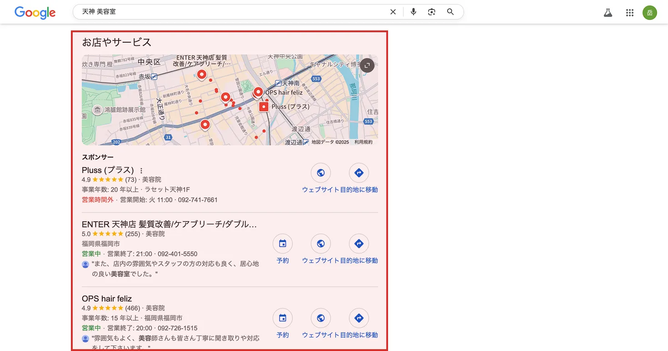Start voice search with microphone icon
Screen dimensions: 668x351
414,12
